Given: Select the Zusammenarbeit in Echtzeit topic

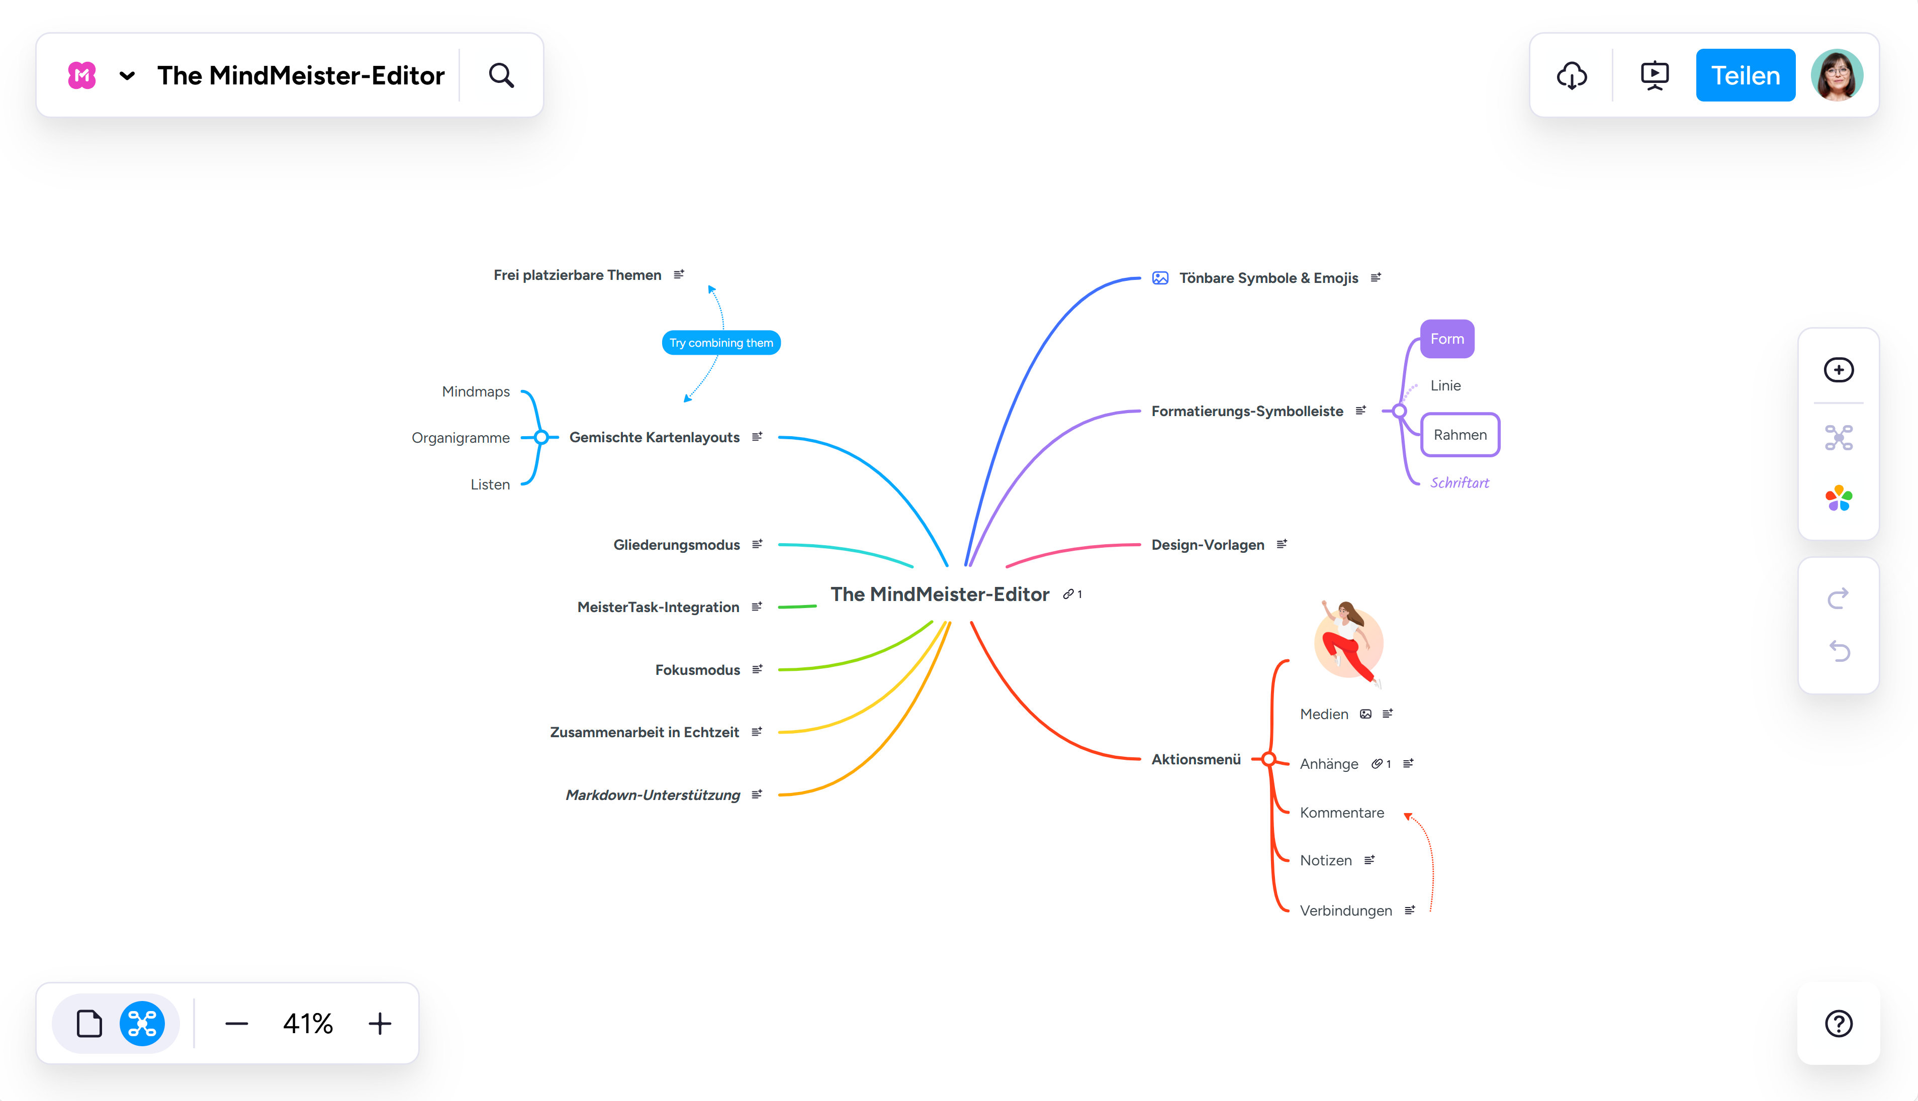Looking at the screenshot, I should coord(645,732).
